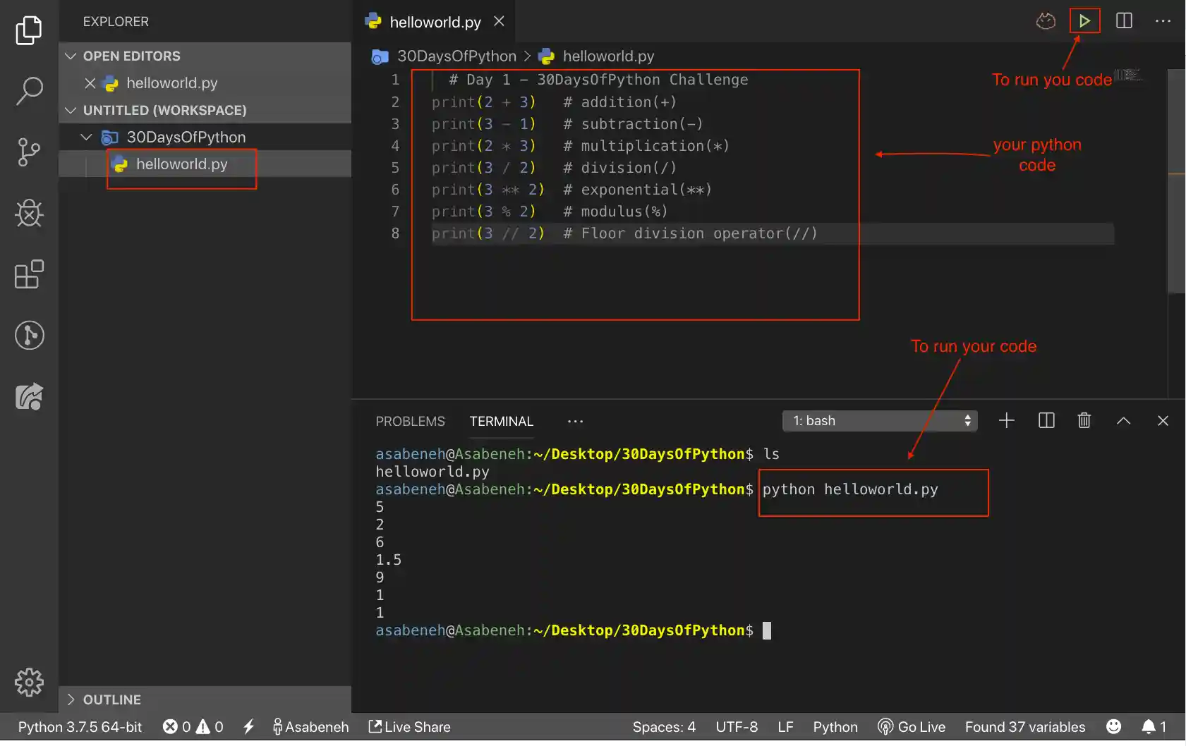The image size is (1186, 746).
Task: Open the Extensions view
Action: pyautogui.click(x=29, y=275)
